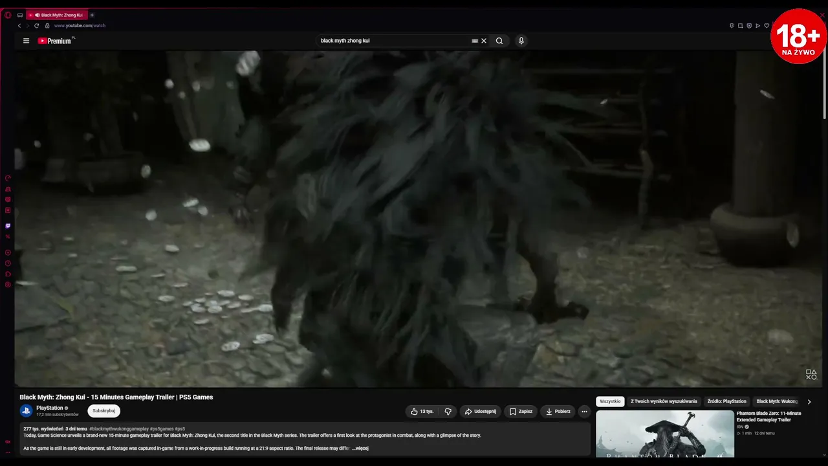The height and width of the screenshot is (466, 828).
Task: Click the padlock site security icon
Action: [x=47, y=26]
